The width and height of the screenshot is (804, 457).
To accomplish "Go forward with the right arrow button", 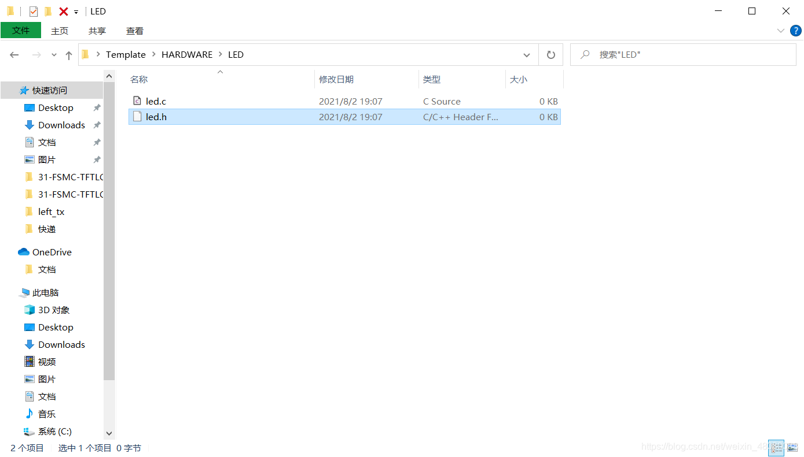I will point(36,55).
